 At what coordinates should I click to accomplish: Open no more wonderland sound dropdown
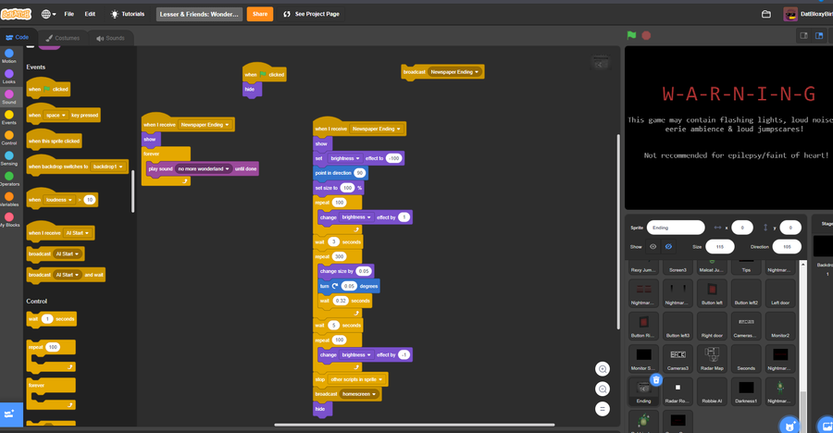point(204,169)
